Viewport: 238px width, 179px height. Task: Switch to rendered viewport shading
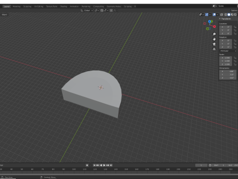pos(235,14)
